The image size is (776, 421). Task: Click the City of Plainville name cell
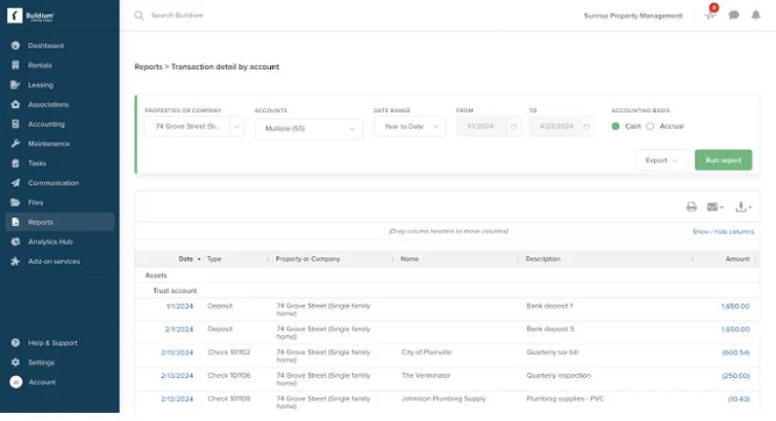[427, 352]
